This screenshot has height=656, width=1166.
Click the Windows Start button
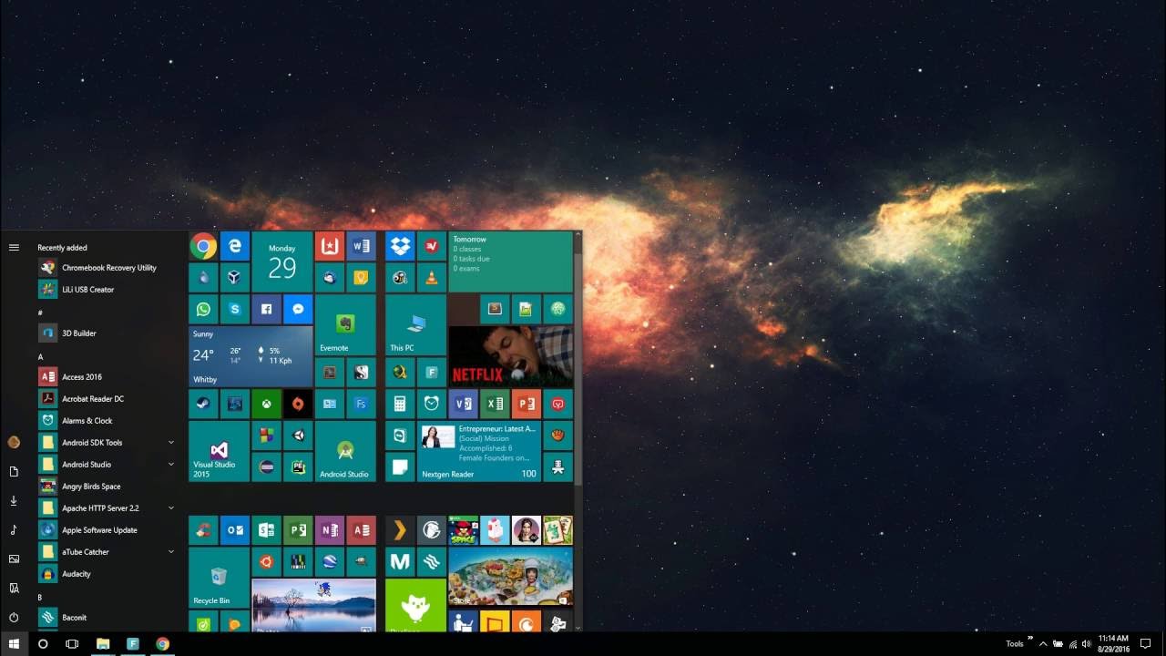(14, 644)
